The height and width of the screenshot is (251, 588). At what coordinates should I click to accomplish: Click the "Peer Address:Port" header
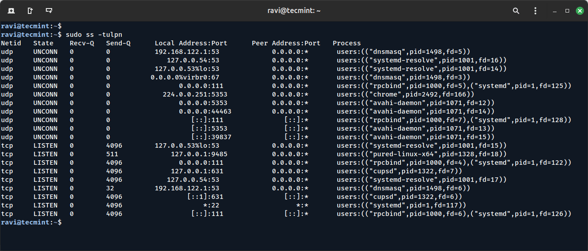point(286,43)
